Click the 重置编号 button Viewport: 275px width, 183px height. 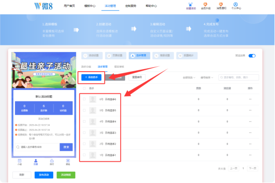click(137, 77)
